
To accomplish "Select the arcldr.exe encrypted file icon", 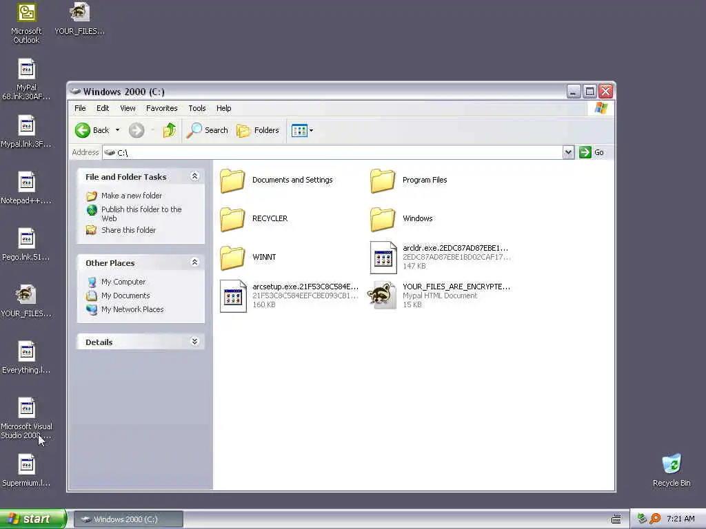I will 383,258.
